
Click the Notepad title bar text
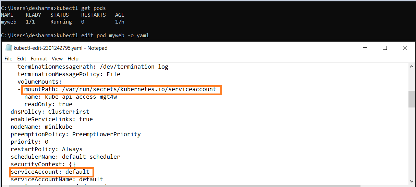click(x=61, y=48)
